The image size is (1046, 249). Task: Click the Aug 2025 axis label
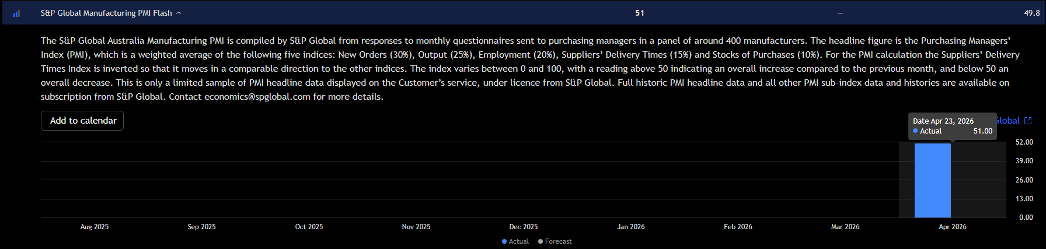pyautogui.click(x=95, y=227)
